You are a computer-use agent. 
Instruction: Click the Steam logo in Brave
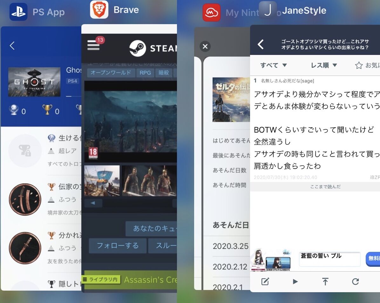(x=137, y=48)
